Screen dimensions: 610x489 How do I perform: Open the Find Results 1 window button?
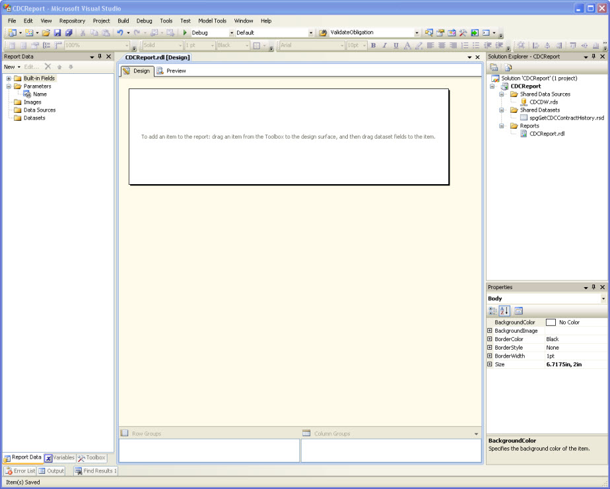tap(95, 471)
